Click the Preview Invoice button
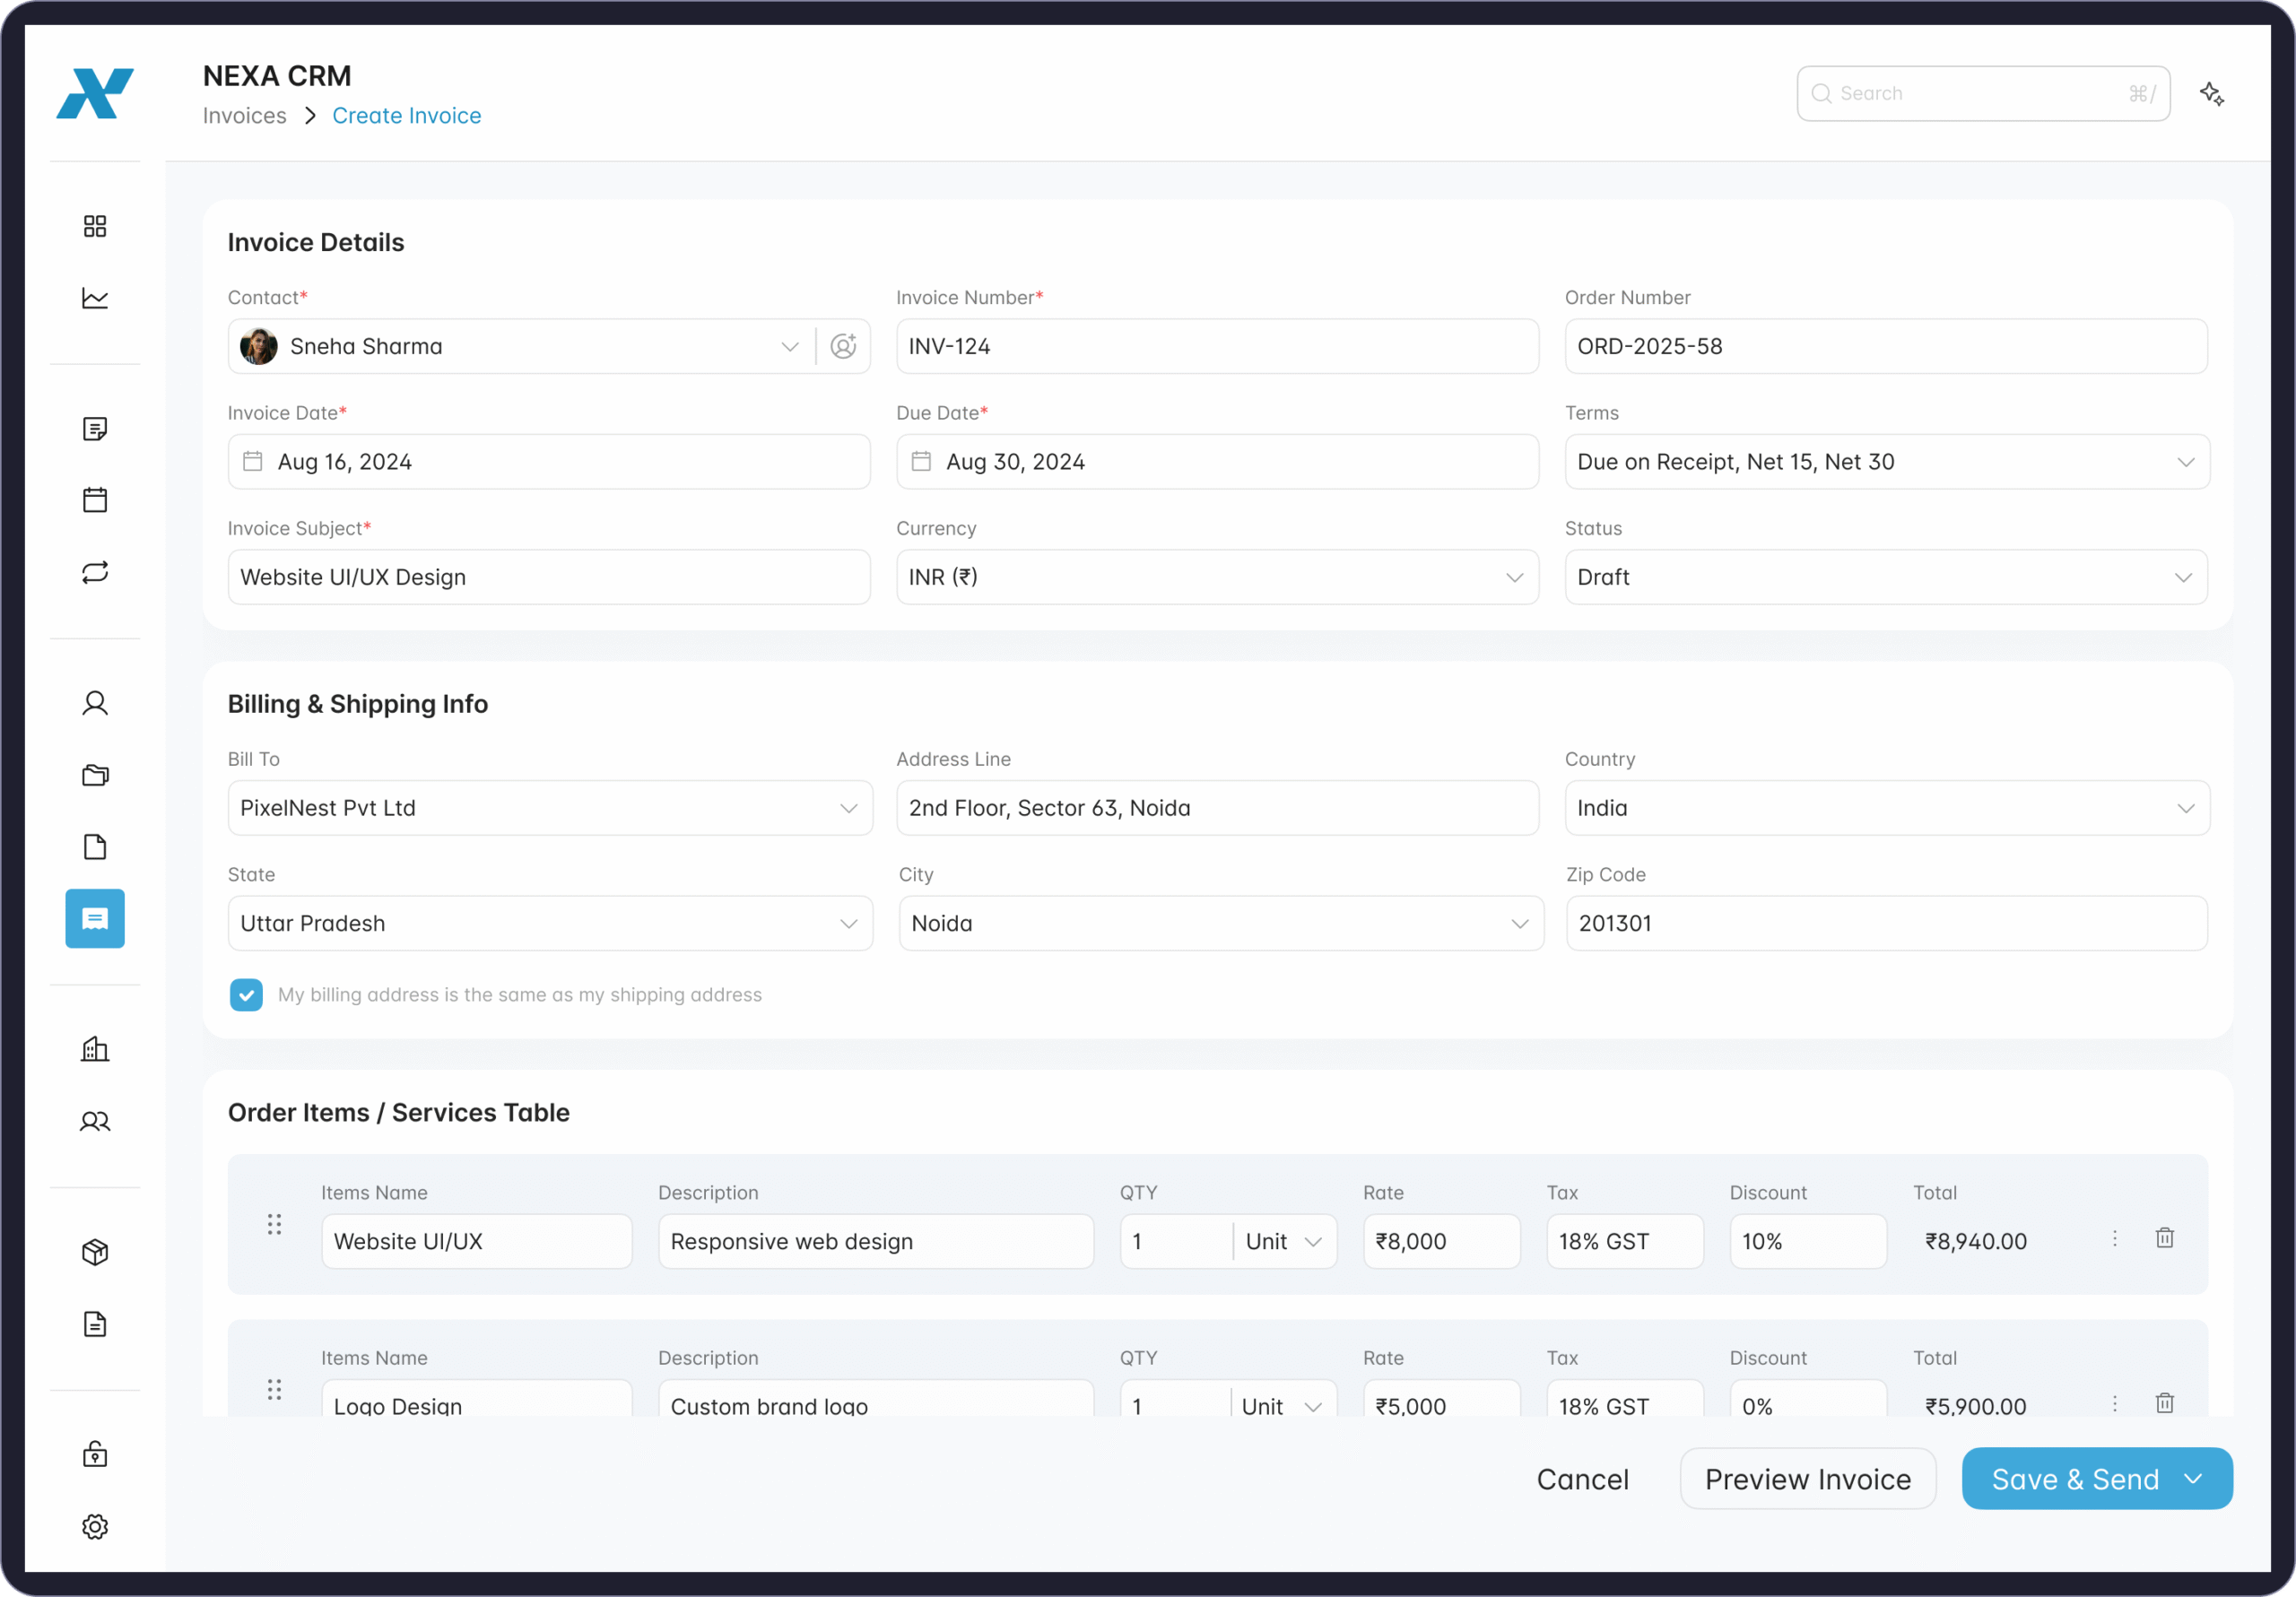Image resolution: width=2296 pixels, height=1597 pixels. coord(1808,1479)
